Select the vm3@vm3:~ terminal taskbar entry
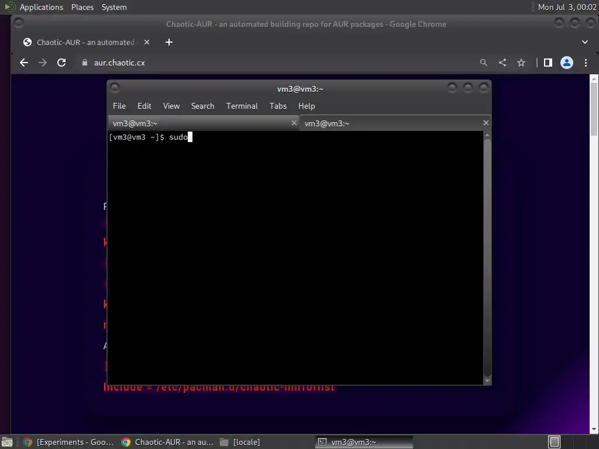599x449 pixels. click(x=364, y=442)
